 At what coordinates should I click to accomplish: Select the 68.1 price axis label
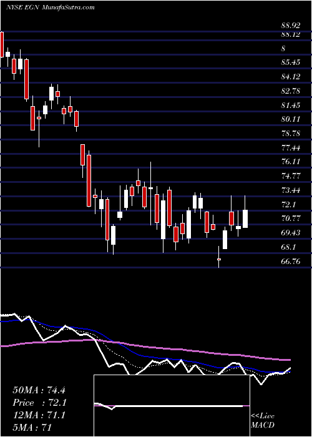click(289, 247)
